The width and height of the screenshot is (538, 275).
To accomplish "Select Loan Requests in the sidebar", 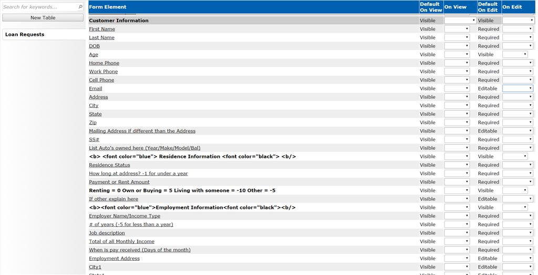I will [x=25, y=35].
